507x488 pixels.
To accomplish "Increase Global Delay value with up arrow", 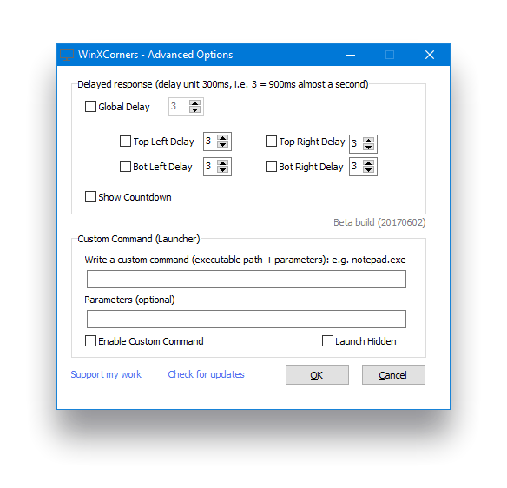I will click(194, 103).
